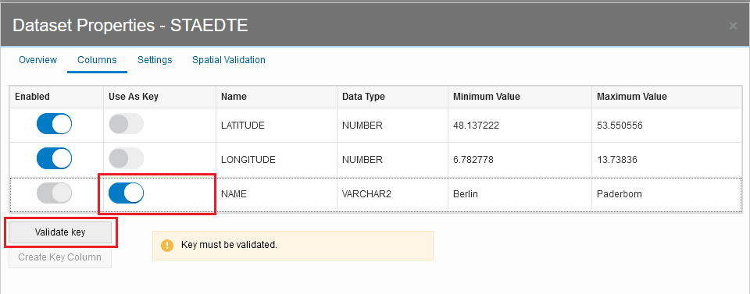This screenshot has height=294, width=750.
Task: Click the Maximum Value column header
Action: click(x=666, y=97)
